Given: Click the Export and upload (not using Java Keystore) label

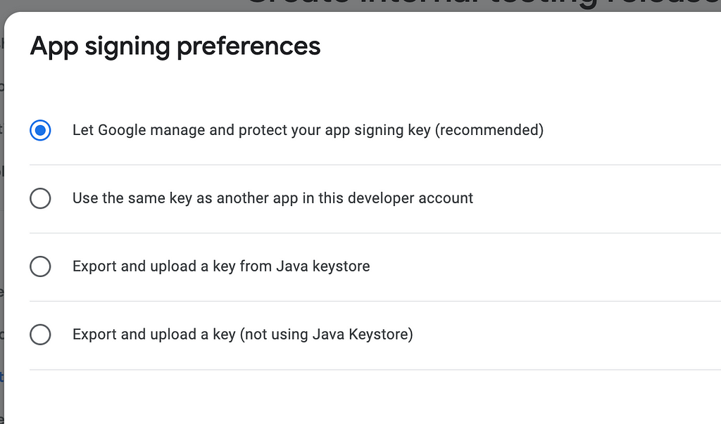Looking at the screenshot, I should pyautogui.click(x=243, y=334).
